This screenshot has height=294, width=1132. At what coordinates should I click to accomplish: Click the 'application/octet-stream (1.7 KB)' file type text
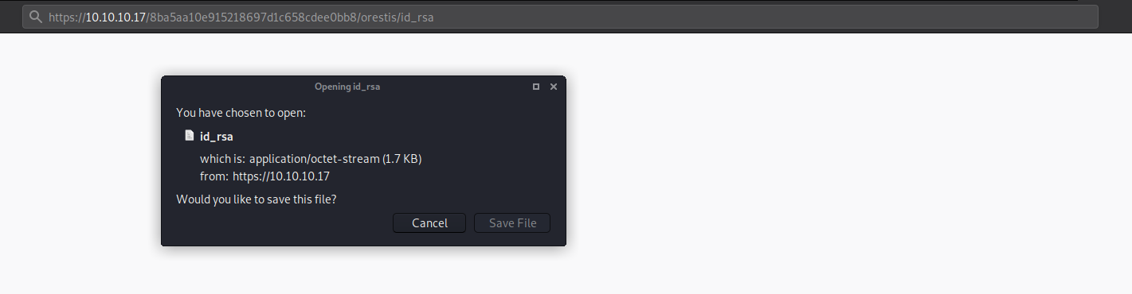click(335, 159)
